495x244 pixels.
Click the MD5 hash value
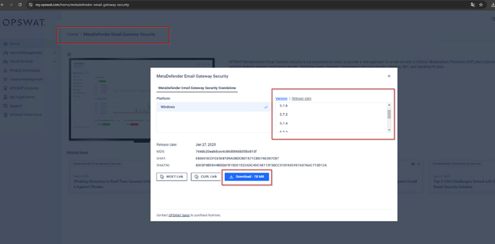(x=226, y=152)
